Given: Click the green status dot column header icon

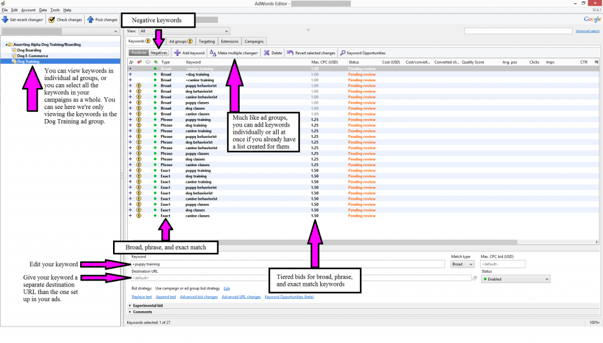Looking at the screenshot, I should click(x=155, y=62).
